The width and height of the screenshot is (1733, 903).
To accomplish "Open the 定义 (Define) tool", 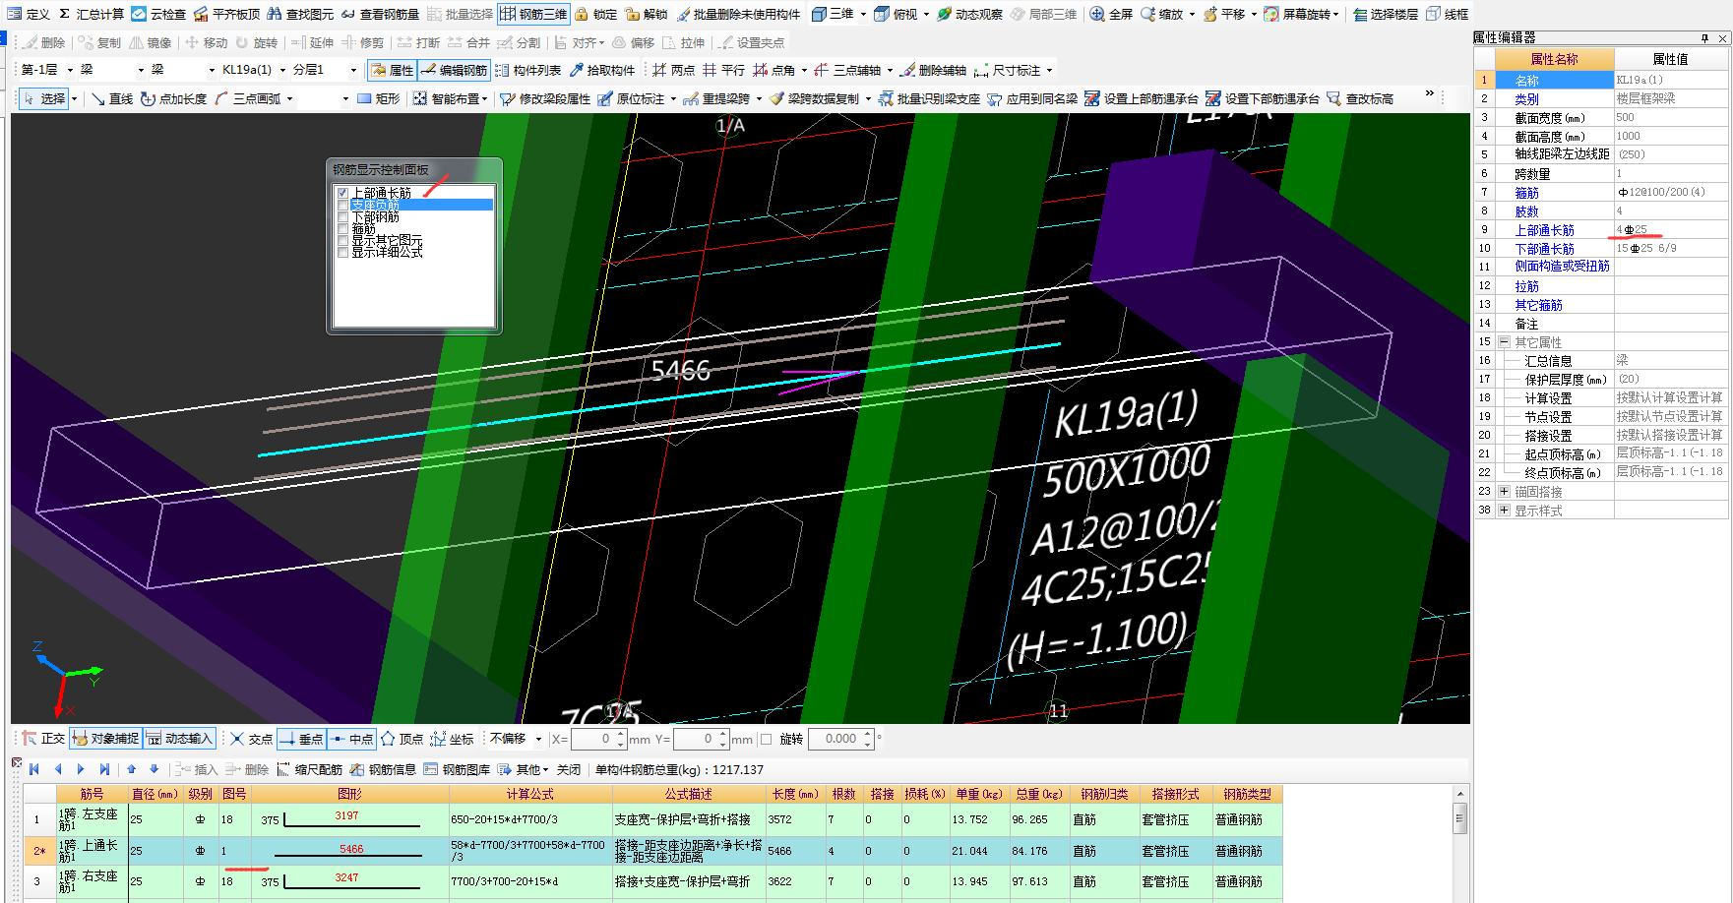I will 28,14.
